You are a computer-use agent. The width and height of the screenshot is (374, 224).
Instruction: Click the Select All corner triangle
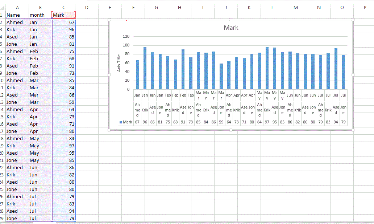(3, 8)
